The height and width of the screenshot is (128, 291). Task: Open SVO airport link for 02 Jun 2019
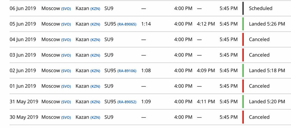click(x=66, y=71)
